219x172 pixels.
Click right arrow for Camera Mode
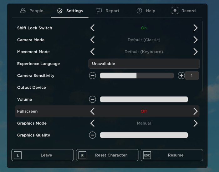(x=196, y=40)
